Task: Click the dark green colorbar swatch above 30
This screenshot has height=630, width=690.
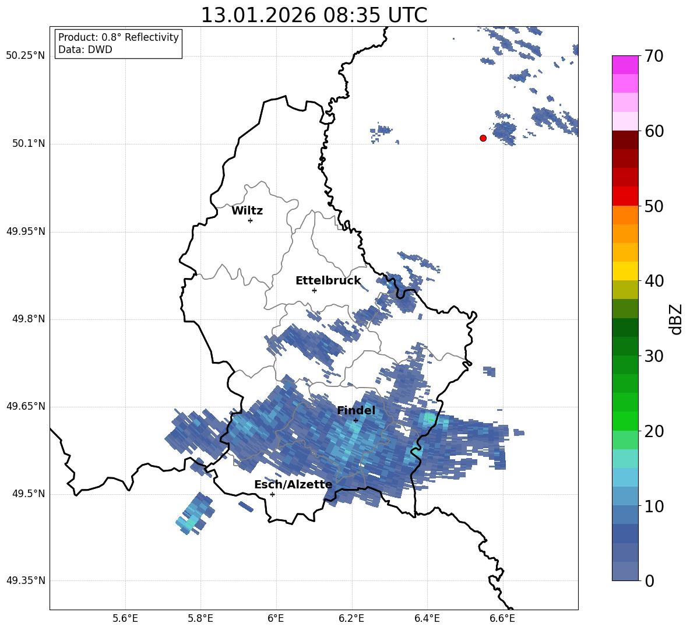Action: (625, 346)
